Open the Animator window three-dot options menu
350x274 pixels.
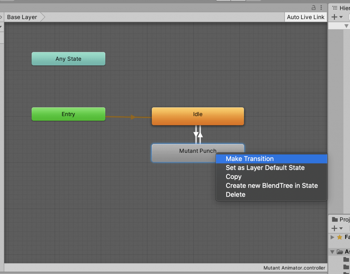point(321,7)
